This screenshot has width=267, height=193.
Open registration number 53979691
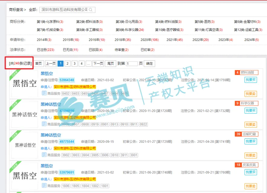tap(67, 172)
